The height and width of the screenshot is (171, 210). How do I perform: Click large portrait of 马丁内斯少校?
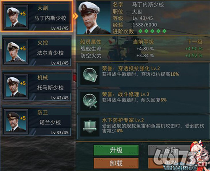tap(94, 18)
